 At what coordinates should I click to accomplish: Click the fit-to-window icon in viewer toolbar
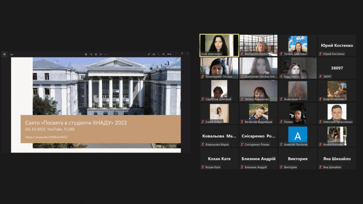154,54
